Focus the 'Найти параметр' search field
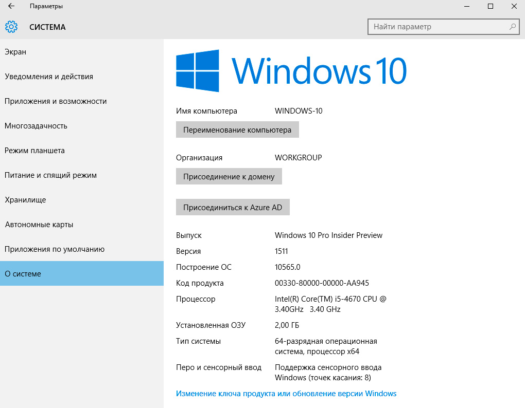 point(443,27)
